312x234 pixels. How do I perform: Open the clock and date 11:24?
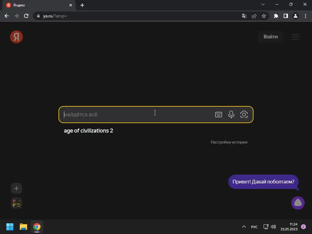(289, 227)
